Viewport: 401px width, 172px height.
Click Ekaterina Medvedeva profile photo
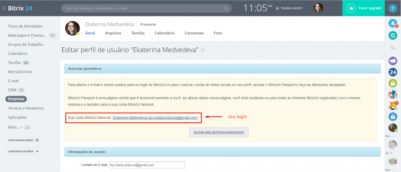[x=72, y=28]
